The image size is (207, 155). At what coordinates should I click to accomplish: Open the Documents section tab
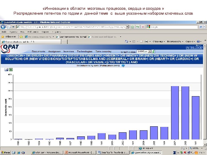[39, 52]
